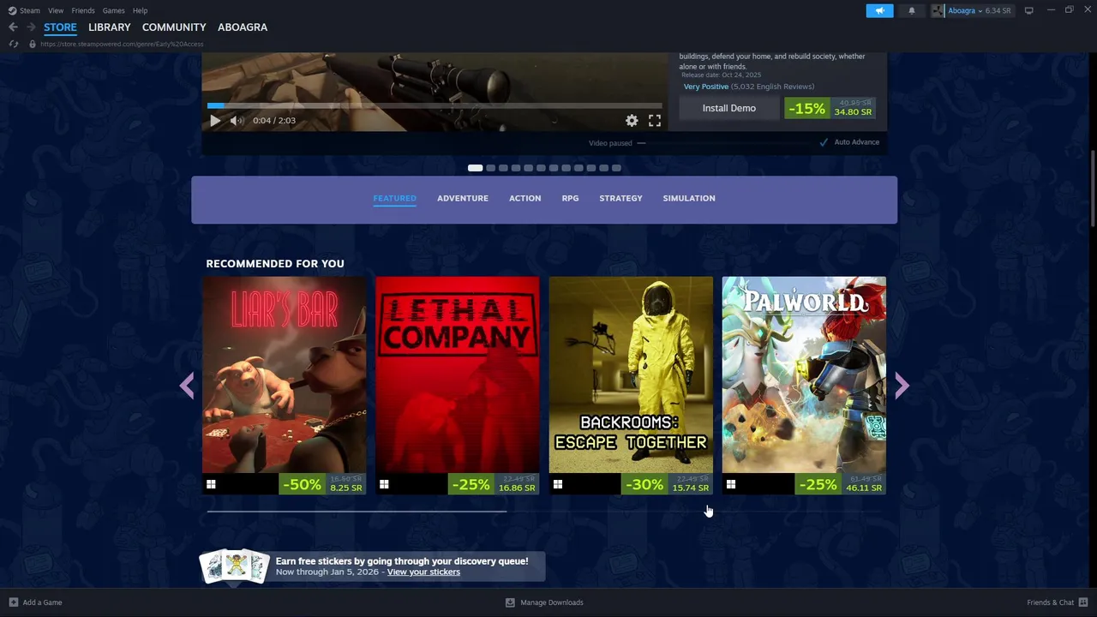Click the Windows icon under Lethal Company
1097x617 pixels.
coord(384,485)
